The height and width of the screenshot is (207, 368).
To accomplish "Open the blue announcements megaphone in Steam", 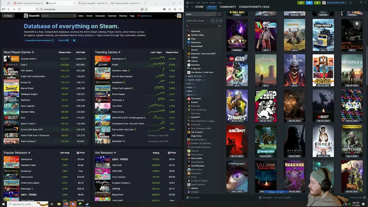I will [x=309, y=3].
